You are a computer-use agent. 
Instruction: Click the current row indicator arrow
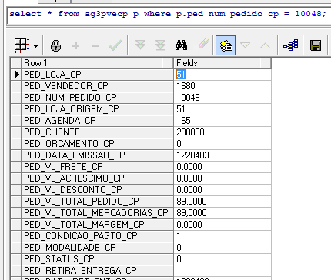click(17, 75)
